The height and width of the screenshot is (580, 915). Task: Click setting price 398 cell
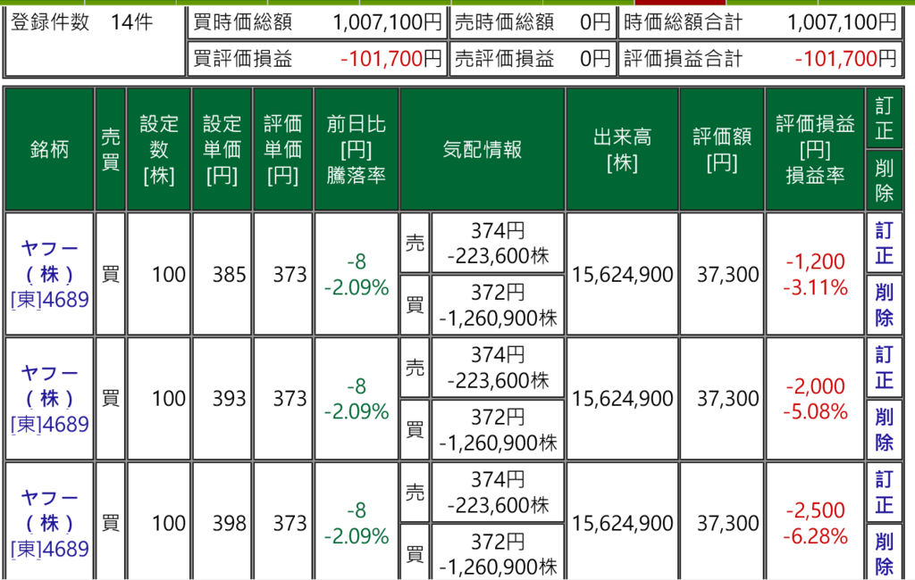tap(222, 523)
